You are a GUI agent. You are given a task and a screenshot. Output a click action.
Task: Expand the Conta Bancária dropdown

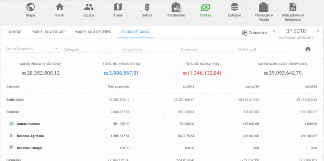coord(32,49)
